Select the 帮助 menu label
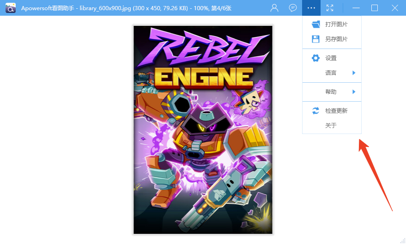The height and width of the screenshot is (244, 406). click(331, 92)
